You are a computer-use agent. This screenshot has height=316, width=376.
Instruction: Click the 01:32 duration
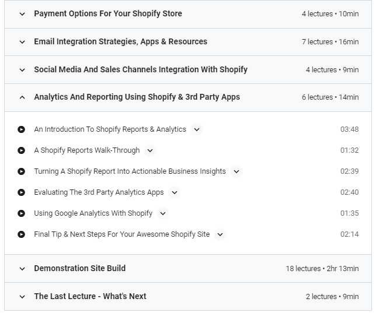[x=350, y=150]
